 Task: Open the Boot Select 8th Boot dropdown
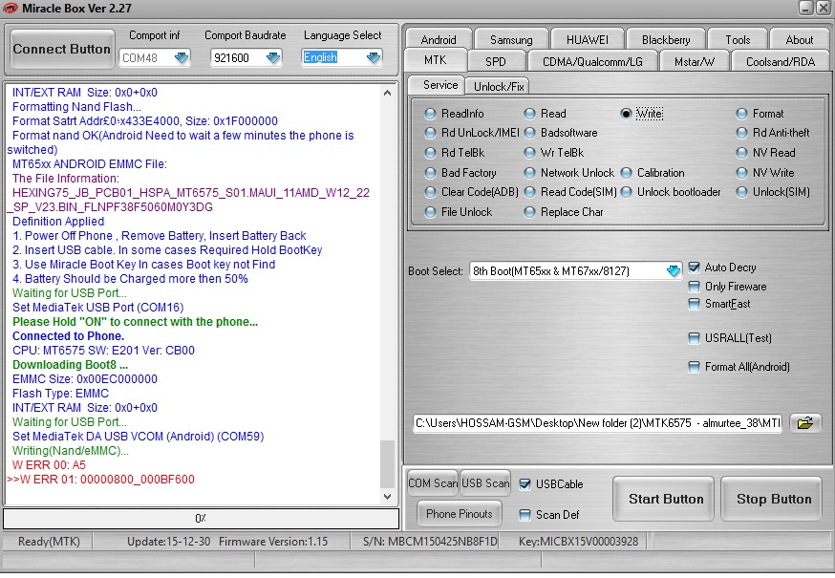point(674,270)
